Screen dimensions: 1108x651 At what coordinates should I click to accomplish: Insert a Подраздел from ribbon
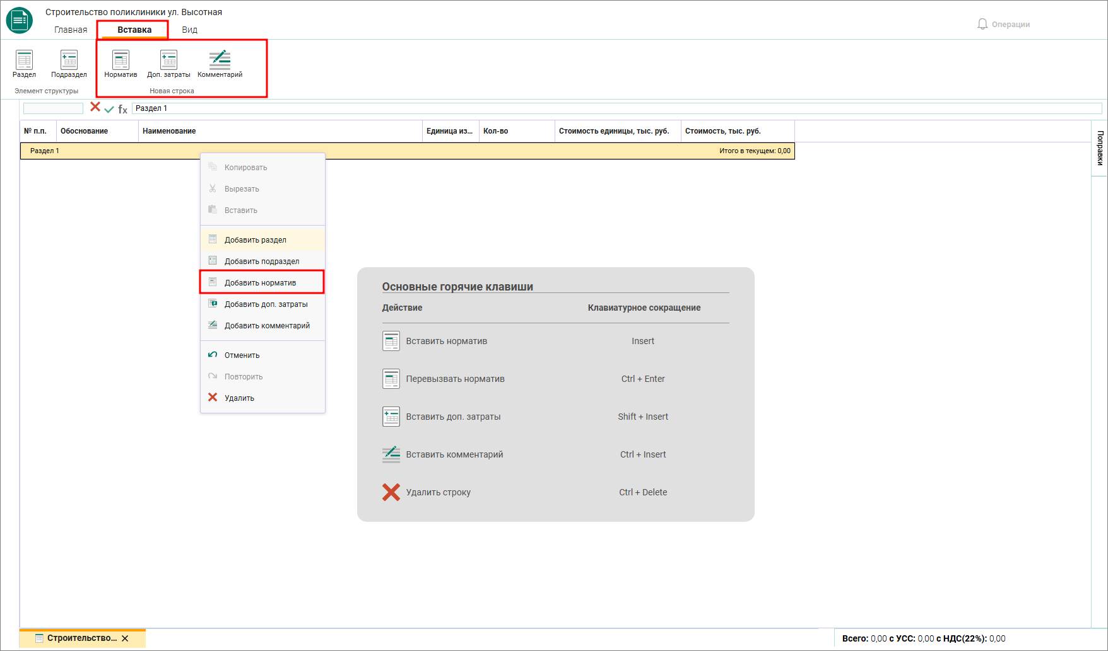click(x=69, y=64)
